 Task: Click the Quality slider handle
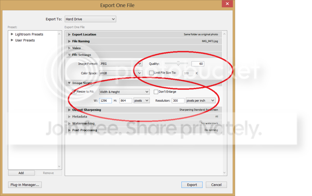[x=178, y=64]
